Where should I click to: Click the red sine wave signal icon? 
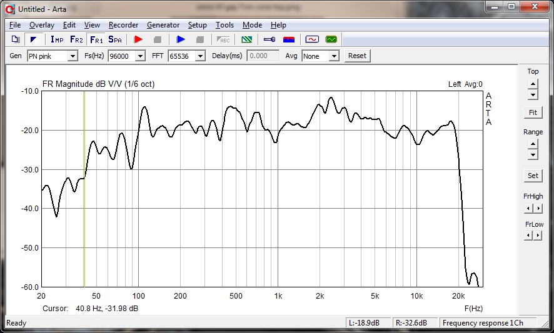(311, 39)
